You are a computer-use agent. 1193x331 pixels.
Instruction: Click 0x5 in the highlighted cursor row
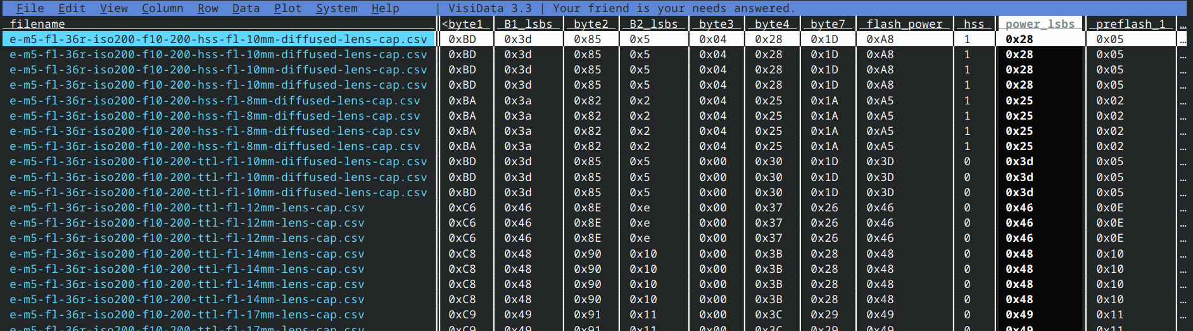640,39
